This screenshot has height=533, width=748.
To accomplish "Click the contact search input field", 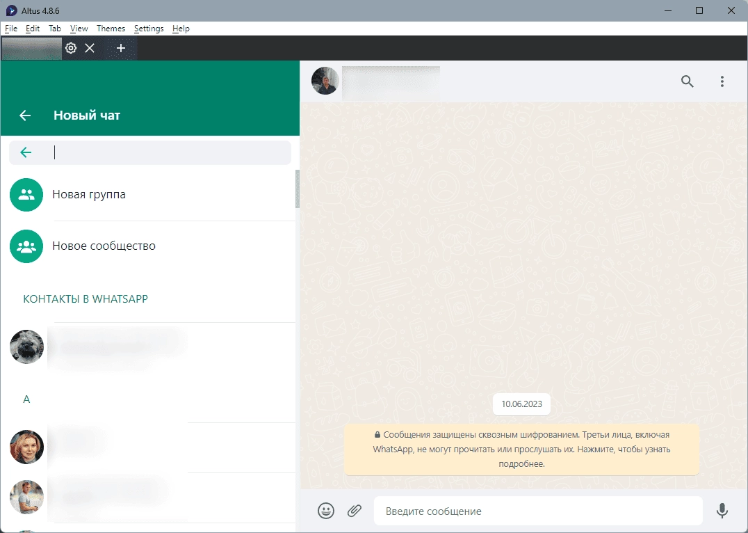I will [170, 152].
